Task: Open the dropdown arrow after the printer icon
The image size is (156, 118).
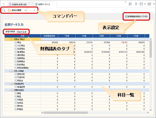Action: [154, 4]
